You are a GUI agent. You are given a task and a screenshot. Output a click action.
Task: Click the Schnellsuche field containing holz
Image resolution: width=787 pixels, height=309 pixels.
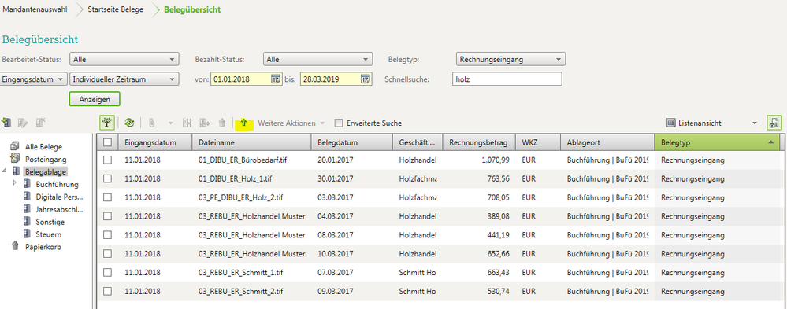click(507, 79)
